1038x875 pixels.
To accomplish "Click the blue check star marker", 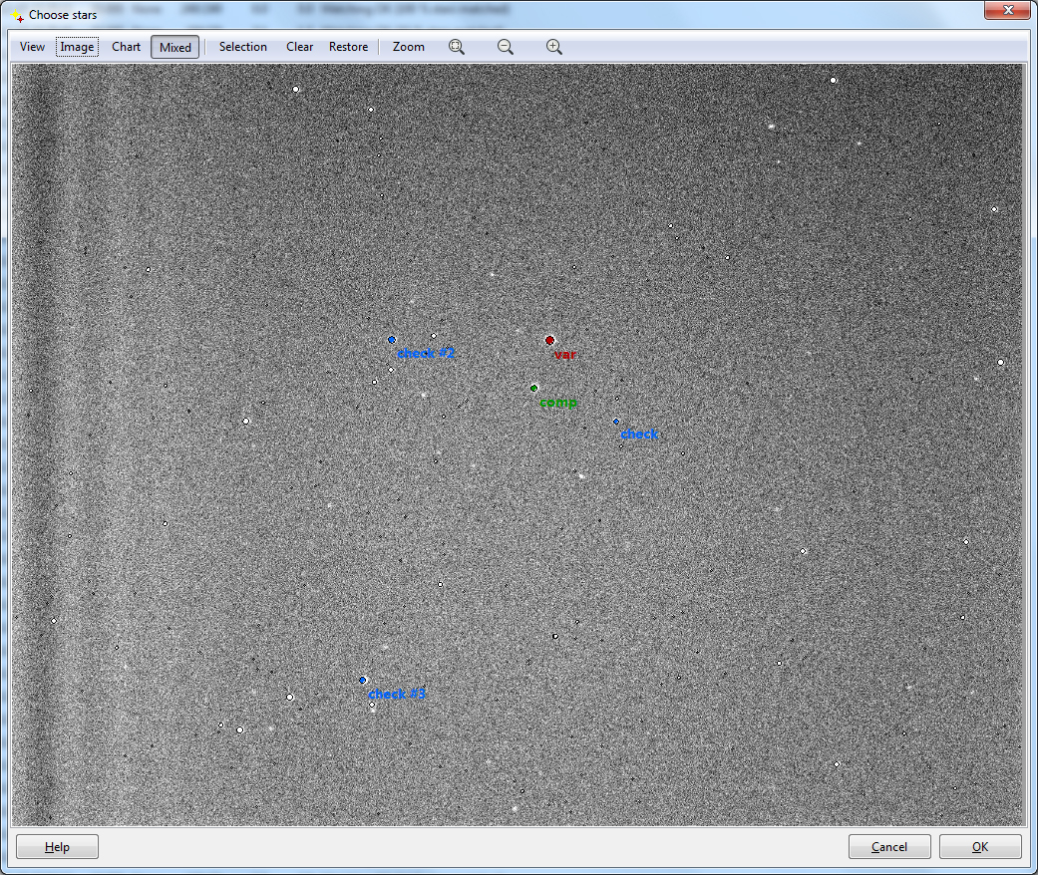I will click(616, 422).
